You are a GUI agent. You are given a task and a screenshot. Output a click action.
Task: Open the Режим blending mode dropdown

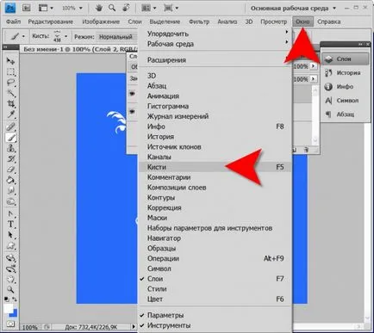pos(117,37)
